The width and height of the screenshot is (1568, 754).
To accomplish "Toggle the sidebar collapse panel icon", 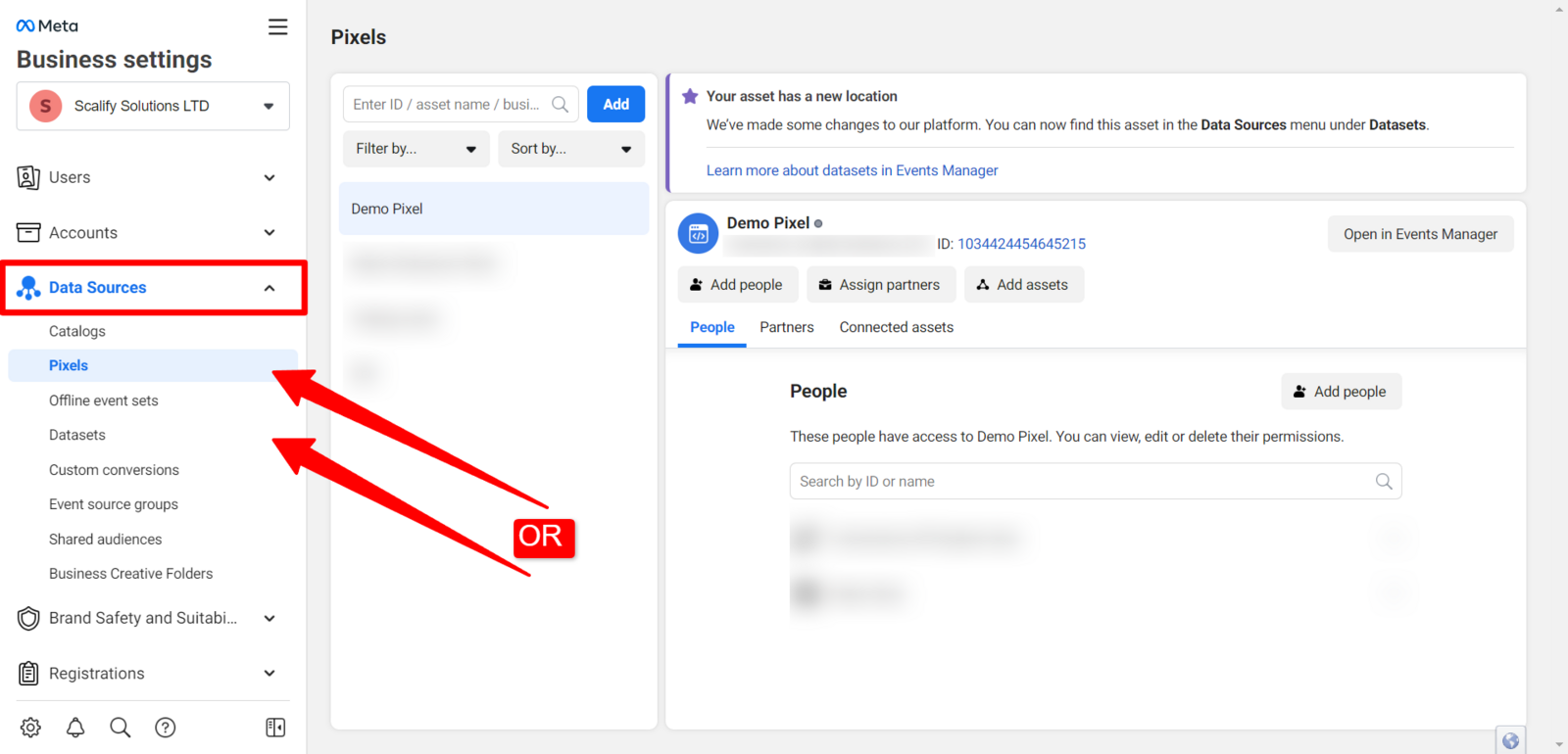I will pyautogui.click(x=275, y=728).
